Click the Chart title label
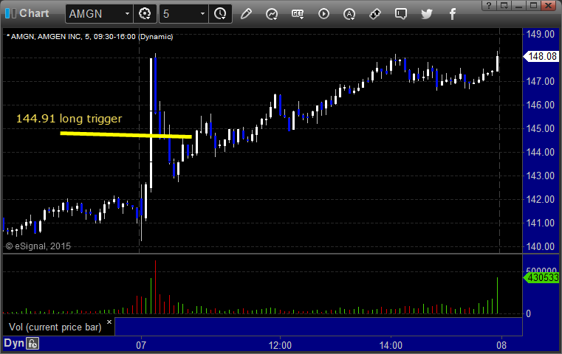Image resolution: width=562 pixels, height=354 pixels. coord(34,13)
